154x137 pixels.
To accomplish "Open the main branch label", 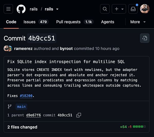I will [x=21, y=107].
